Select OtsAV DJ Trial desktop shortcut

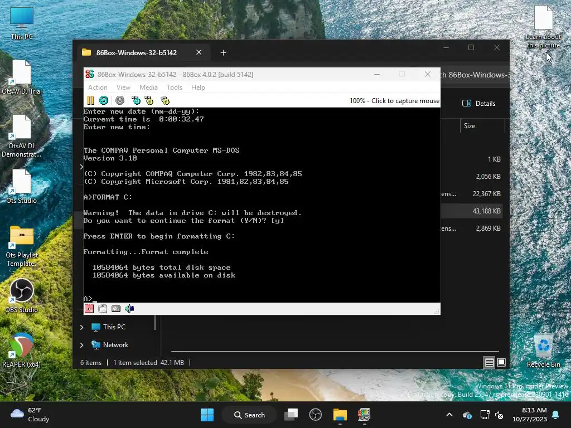(22, 77)
